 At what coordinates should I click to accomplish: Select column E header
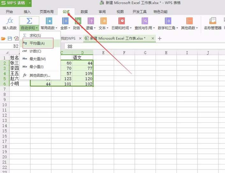click(x=103, y=53)
